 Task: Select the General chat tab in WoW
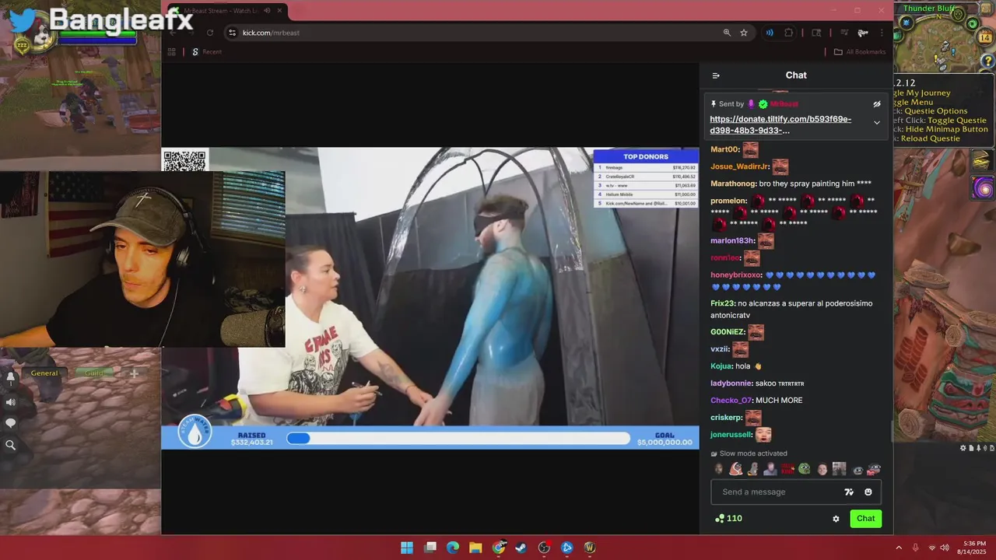point(44,373)
